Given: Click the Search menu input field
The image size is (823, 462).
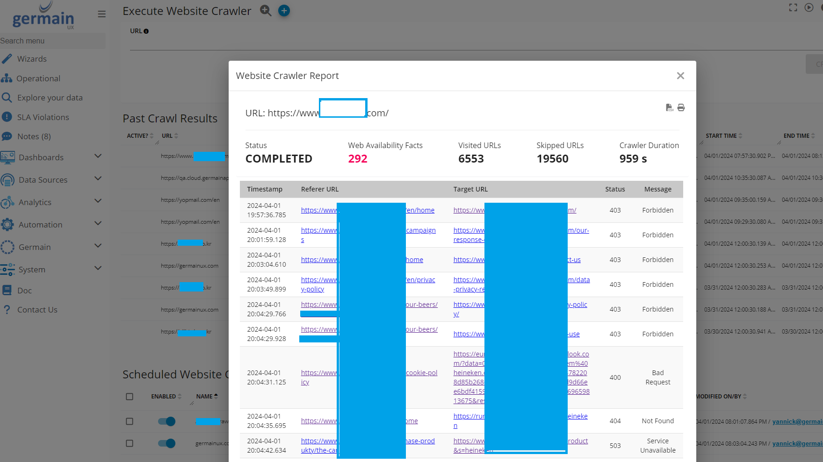Looking at the screenshot, I should 51,41.
